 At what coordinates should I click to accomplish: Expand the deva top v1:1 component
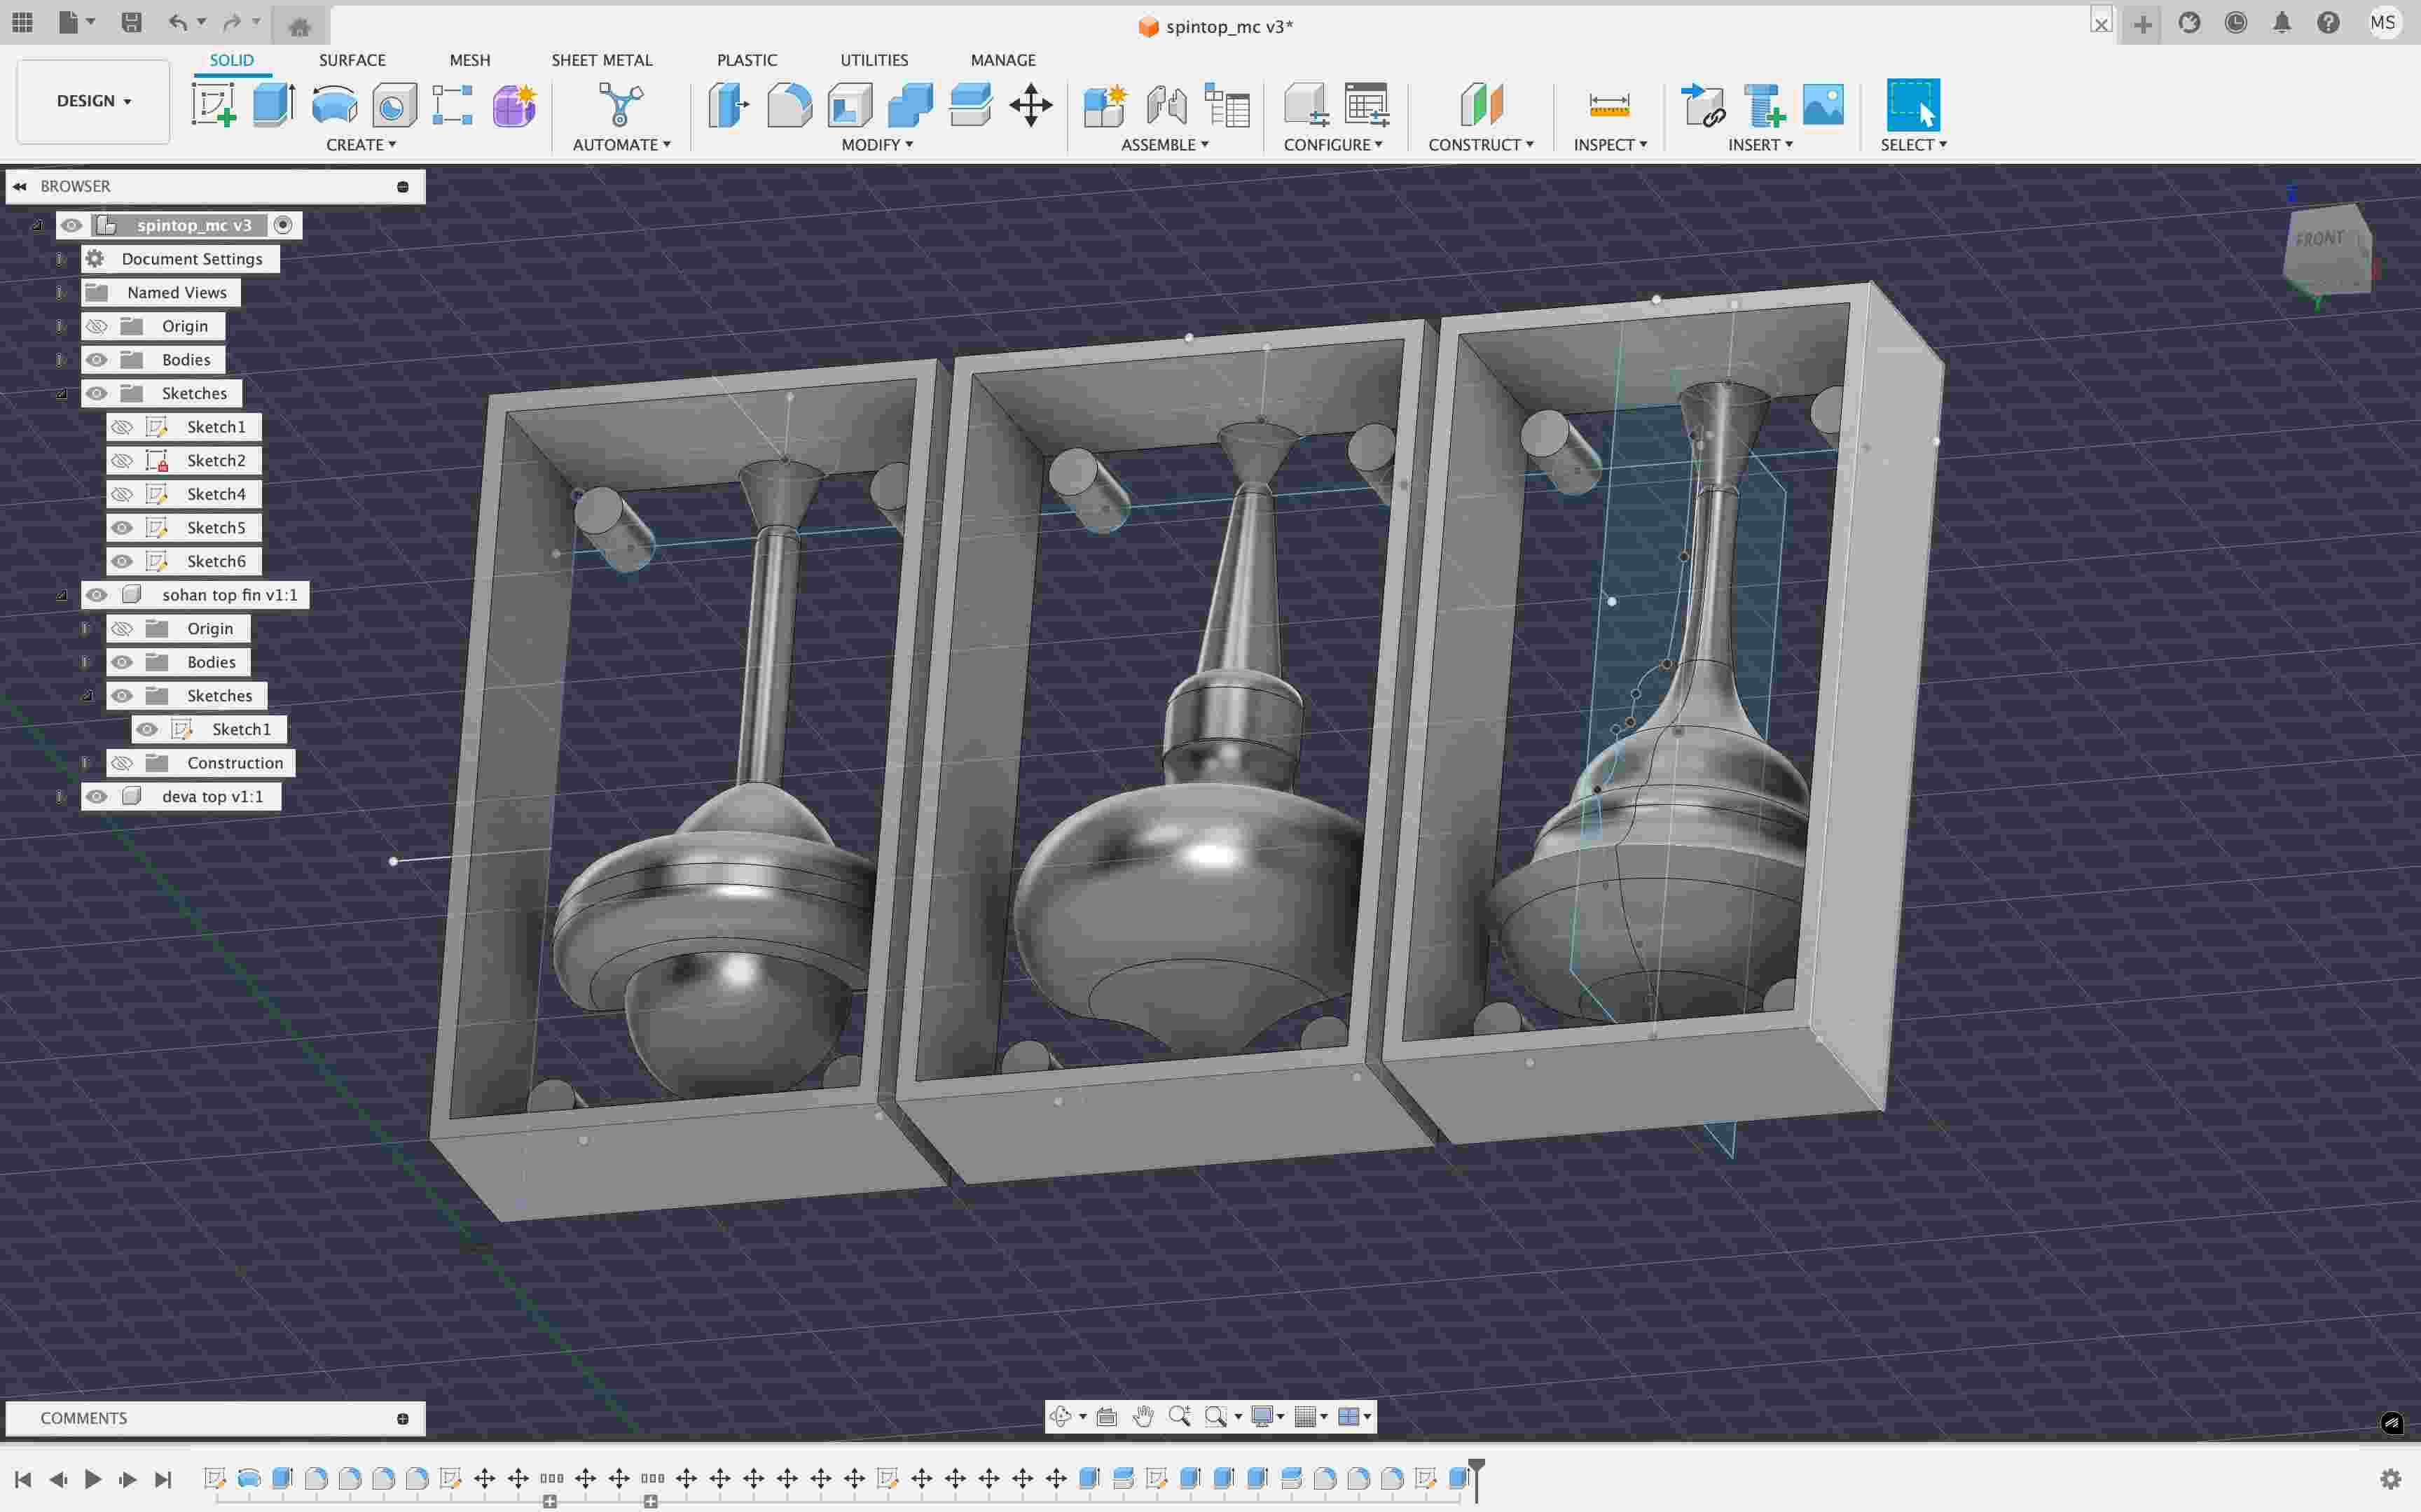(60, 797)
